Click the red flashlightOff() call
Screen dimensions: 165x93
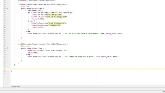(x=38, y=19)
